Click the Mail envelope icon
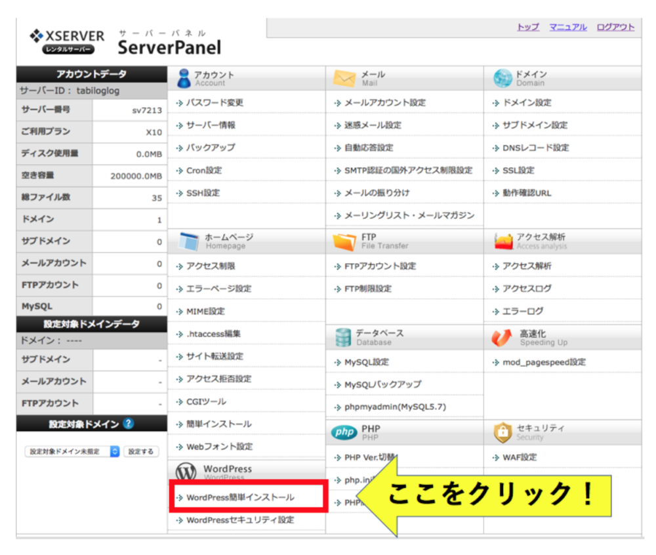The height and width of the screenshot is (555, 656). tap(344, 78)
